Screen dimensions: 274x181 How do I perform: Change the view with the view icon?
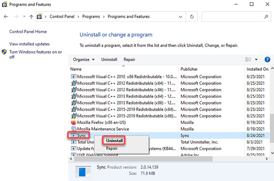(248, 60)
